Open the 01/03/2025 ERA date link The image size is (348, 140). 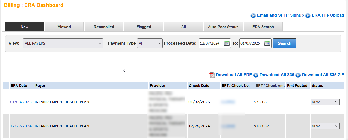pos(21,102)
